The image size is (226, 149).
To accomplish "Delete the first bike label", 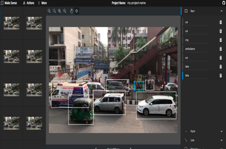I will pyautogui.click(x=220, y=66).
